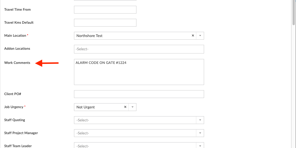The image size is (296, 148).
Task: Click the Staff Team Leader -Select- placeholder
Action: point(83,146)
